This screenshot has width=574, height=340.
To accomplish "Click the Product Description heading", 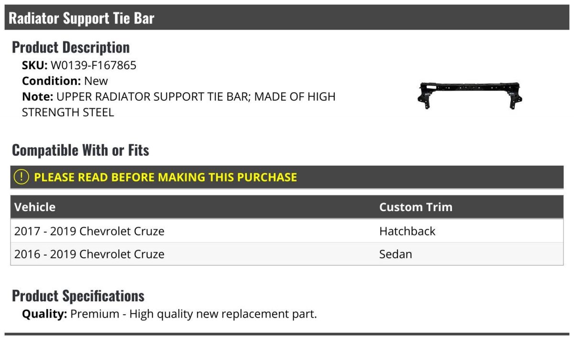I will [71, 47].
